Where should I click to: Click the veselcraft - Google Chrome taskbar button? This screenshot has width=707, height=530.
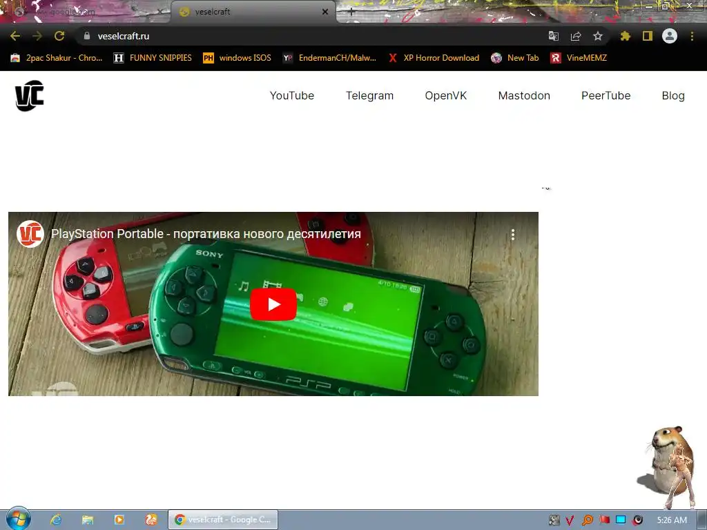(x=223, y=520)
